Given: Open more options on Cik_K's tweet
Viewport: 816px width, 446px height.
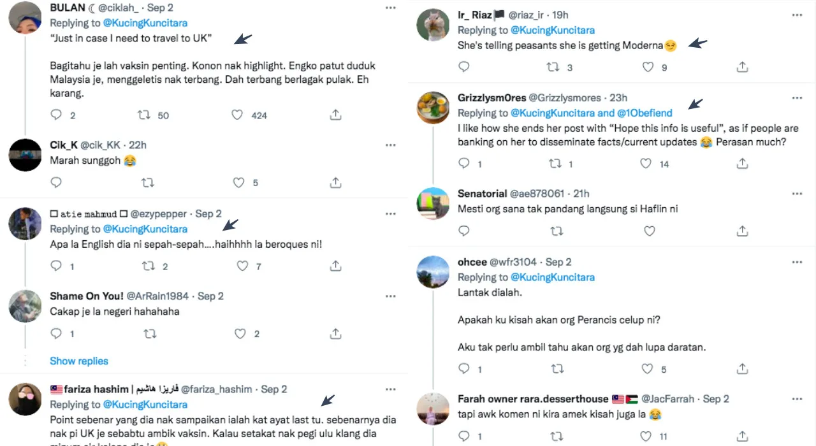Looking at the screenshot, I should coord(390,145).
